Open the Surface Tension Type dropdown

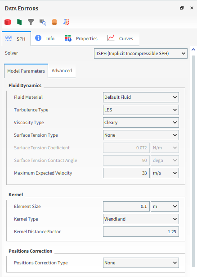[x=141, y=135]
